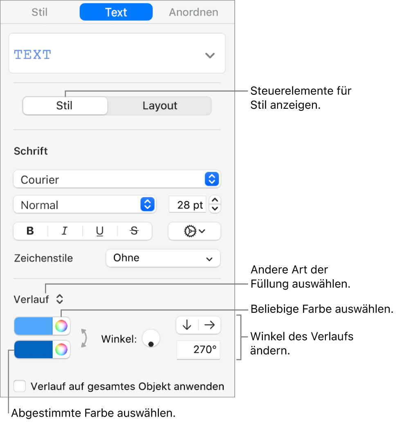Viewport: 397px width, 424px height.
Task: Click the 270° angle input field
Action: point(198,350)
